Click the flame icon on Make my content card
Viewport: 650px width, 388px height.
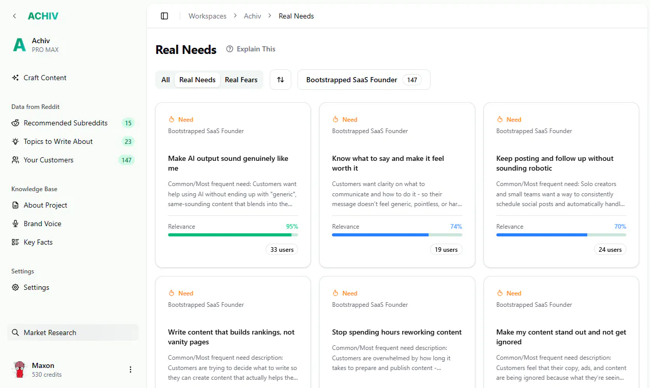[x=500, y=293]
